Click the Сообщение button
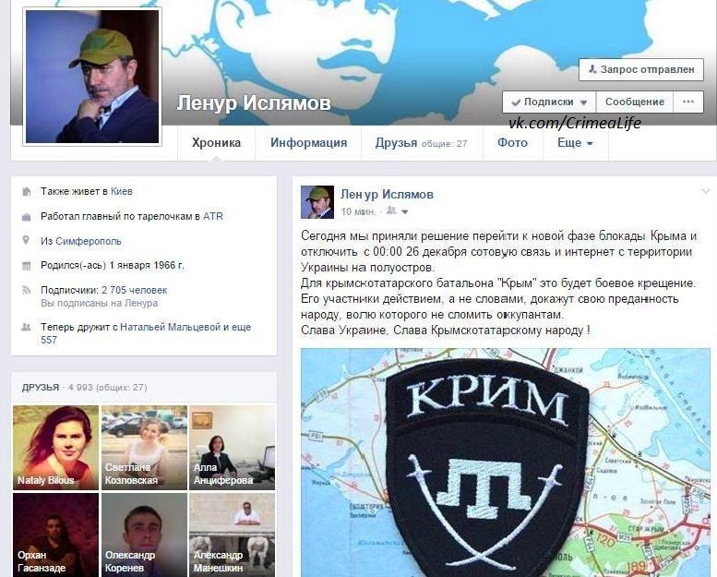Image resolution: width=717 pixels, height=577 pixels. 635,102
